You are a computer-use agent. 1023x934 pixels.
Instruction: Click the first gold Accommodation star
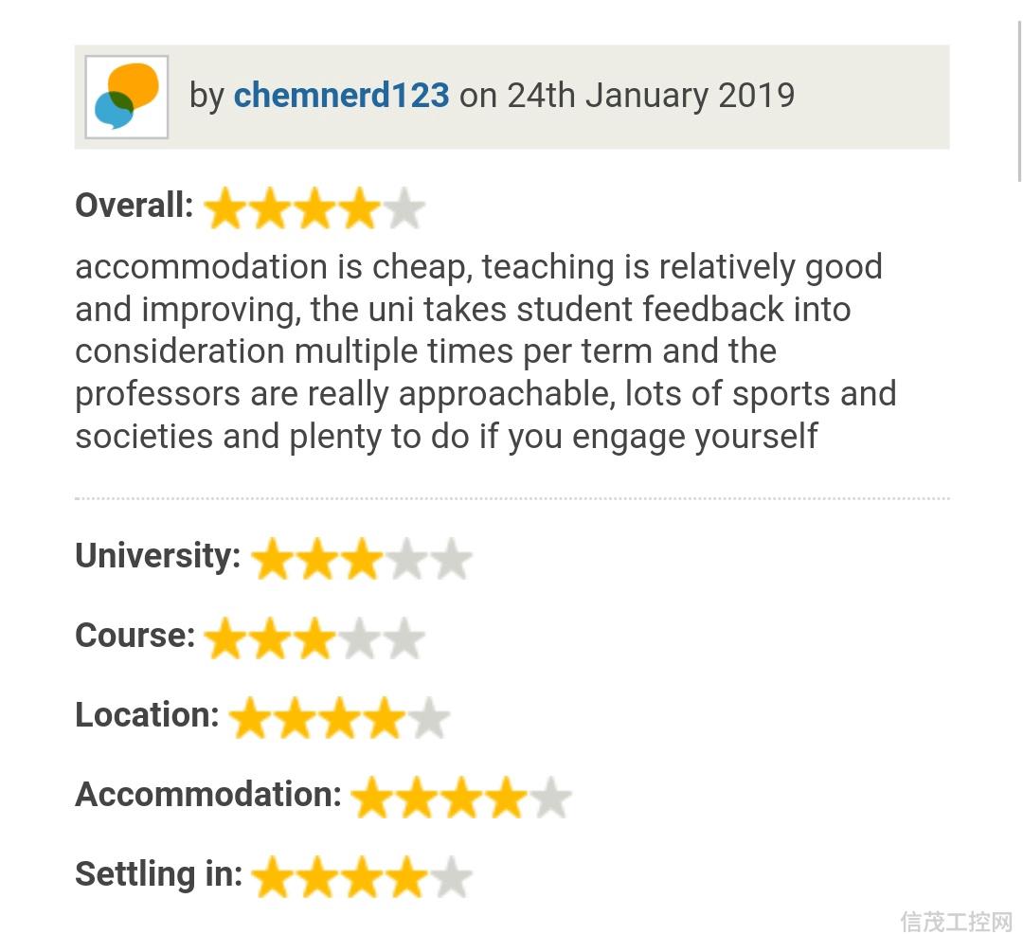pos(372,798)
